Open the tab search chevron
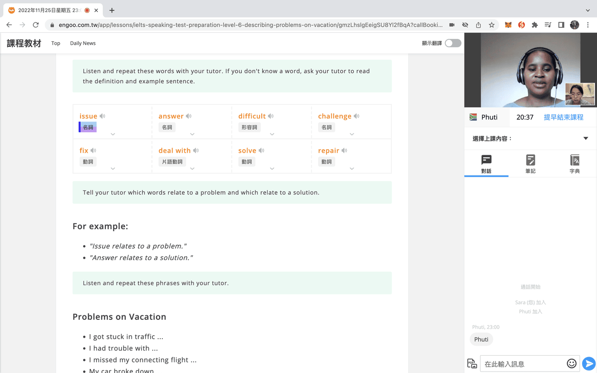The height and width of the screenshot is (373, 597). click(x=588, y=10)
